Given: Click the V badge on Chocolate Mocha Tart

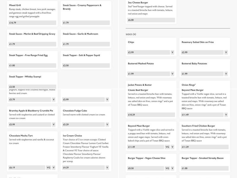Looking at the screenshot, I should pyautogui.click(x=54, y=168).
